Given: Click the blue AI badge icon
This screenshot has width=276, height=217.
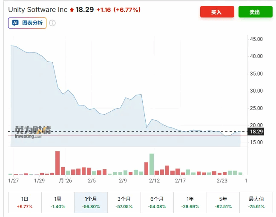Looking at the screenshot, I should (x=15, y=23).
